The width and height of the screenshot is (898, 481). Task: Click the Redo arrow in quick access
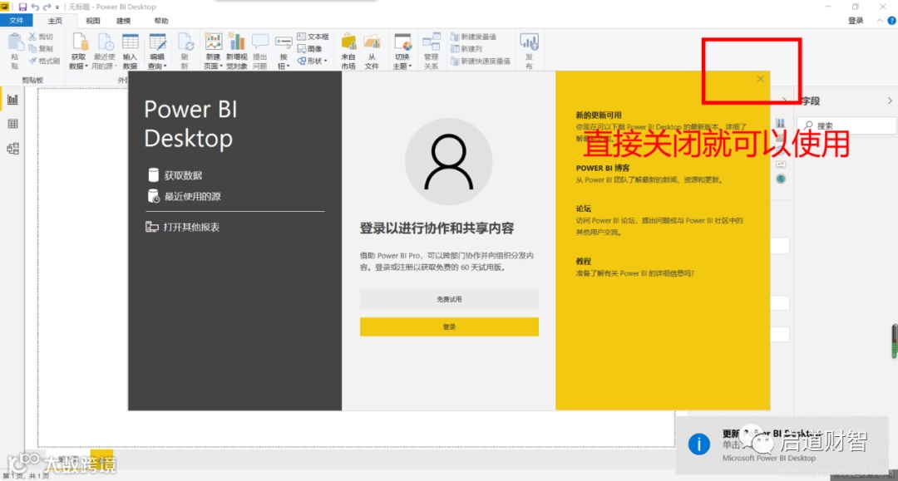(x=47, y=7)
